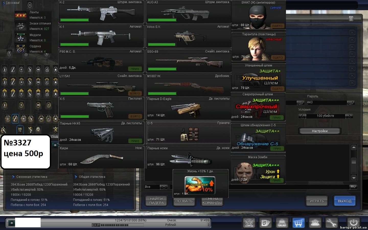Click the Пароль field showing 443
Screen dimensions: 368x230
click(326, 102)
